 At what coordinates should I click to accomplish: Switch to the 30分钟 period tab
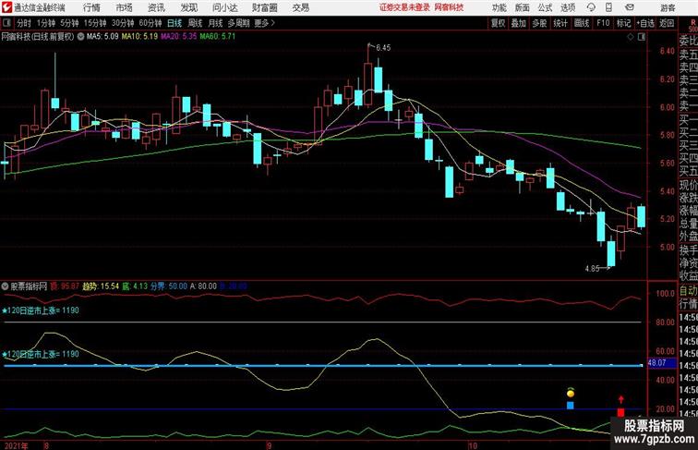(x=123, y=23)
